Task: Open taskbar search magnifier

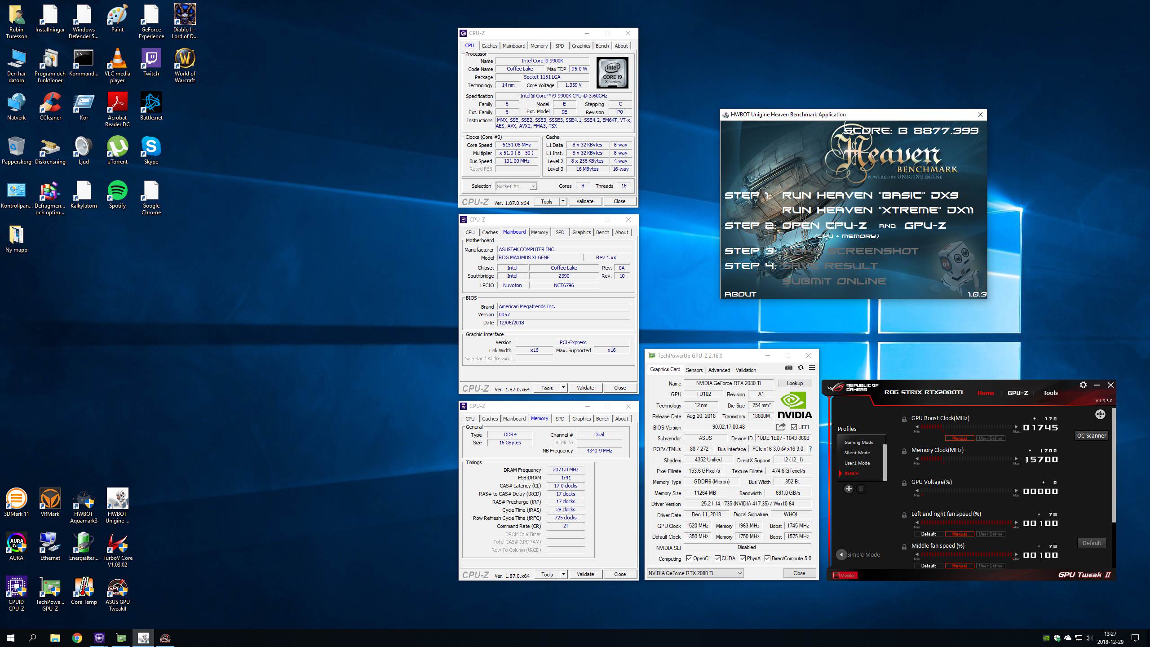Action: point(32,638)
